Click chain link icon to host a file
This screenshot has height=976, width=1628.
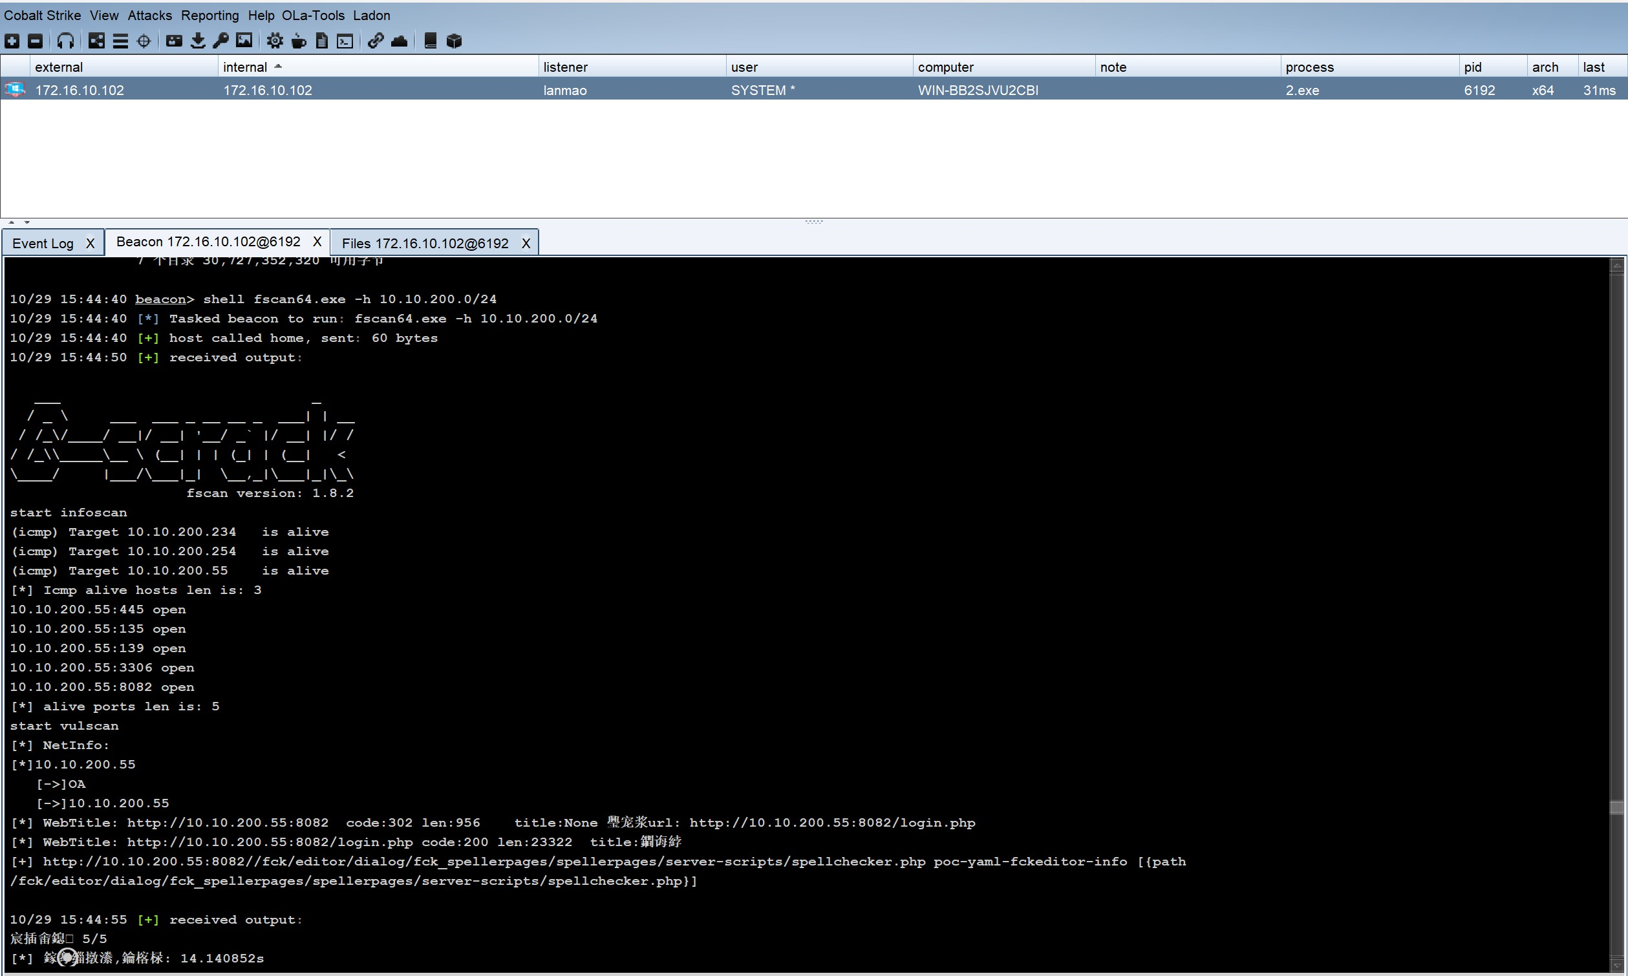pos(376,41)
